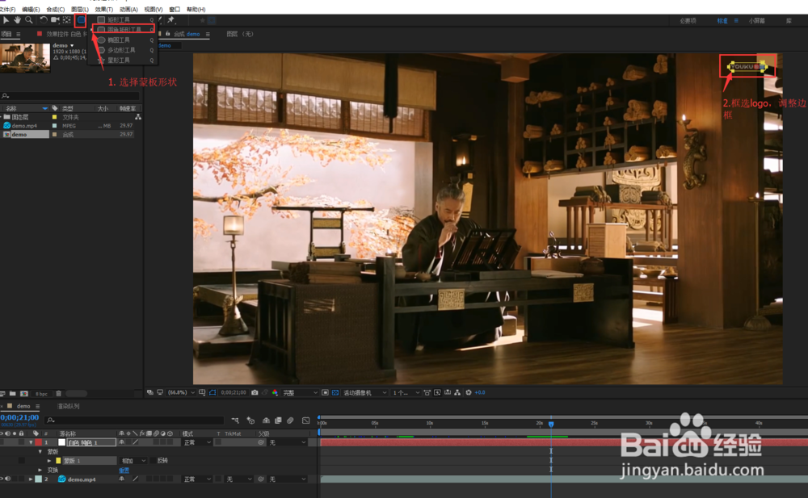Click the yellow 蒙版 1 color swatch
This screenshot has width=808, height=498.
click(58, 460)
